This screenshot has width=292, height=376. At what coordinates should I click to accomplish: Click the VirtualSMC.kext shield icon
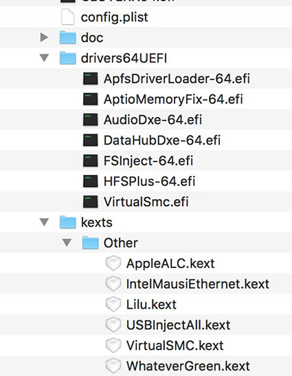[113, 345]
